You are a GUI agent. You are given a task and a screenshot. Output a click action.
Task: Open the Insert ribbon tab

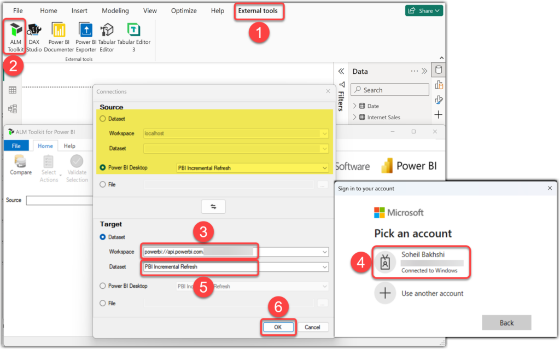(x=79, y=11)
